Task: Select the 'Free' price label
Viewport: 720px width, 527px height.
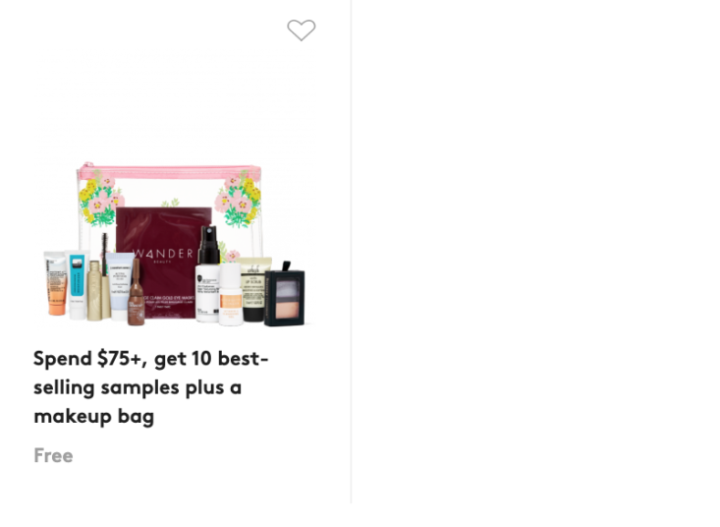Action: pyautogui.click(x=53, y=455)
